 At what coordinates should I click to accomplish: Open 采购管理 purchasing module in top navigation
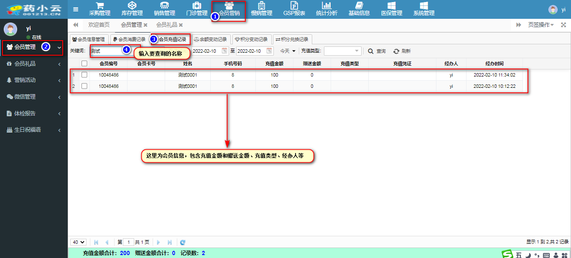(x=99, y=9)
